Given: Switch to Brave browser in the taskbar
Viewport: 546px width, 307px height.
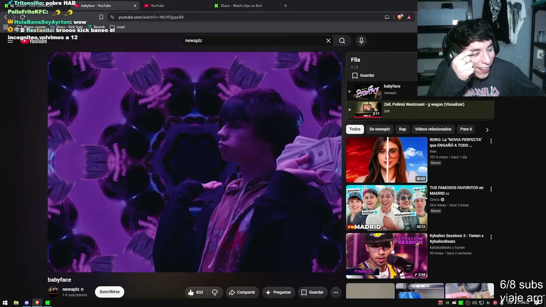Looking at the screenshot, I should click(37, 303).
